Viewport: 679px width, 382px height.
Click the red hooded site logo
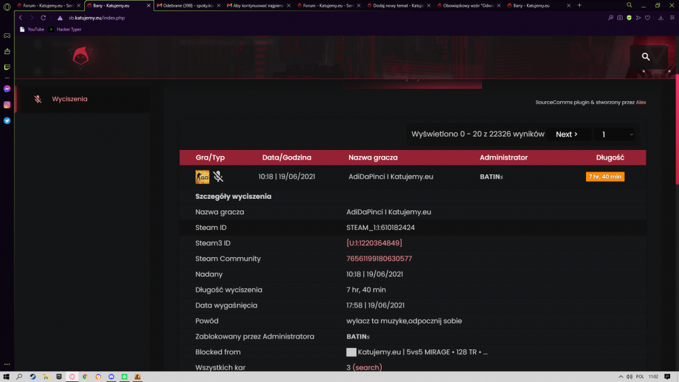81,57
